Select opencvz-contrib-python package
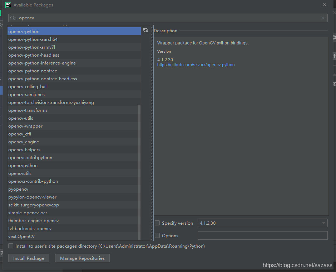336x272 pixels. 73,181
